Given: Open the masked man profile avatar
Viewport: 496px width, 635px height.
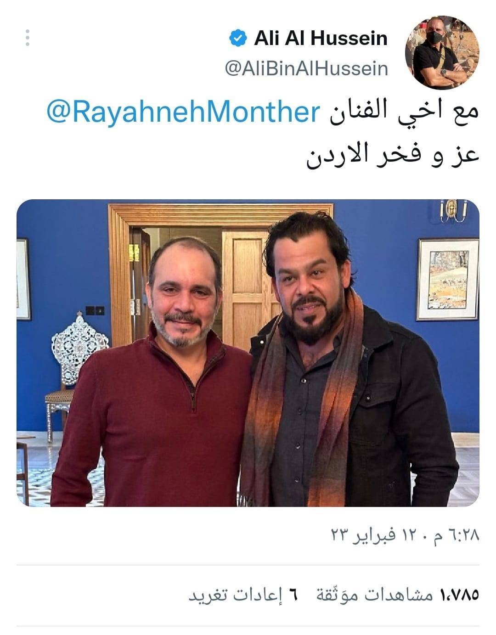Looking at the screenshot, I should 442,52.
